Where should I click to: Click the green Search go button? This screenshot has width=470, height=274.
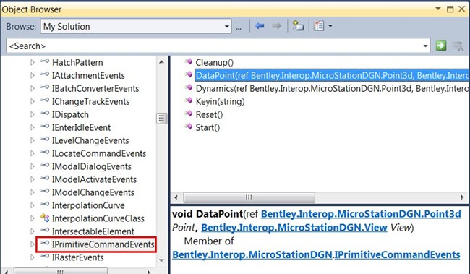point(440,46)
